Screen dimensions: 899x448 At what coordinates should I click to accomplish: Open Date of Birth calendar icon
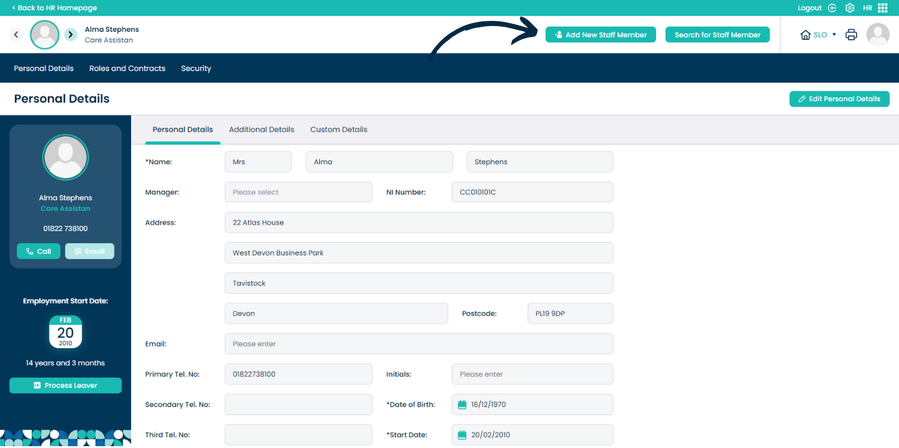coord(462,404)
